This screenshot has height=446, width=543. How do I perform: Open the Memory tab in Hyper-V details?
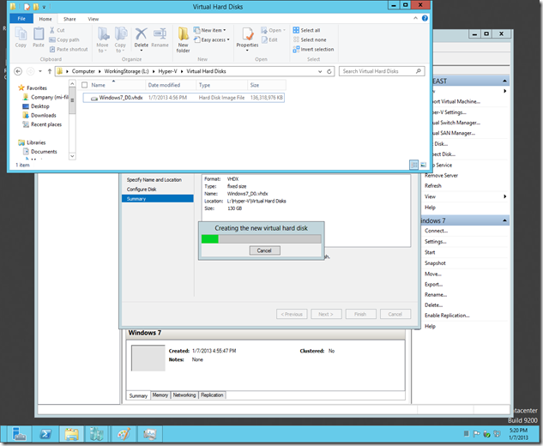click(160, 395)
